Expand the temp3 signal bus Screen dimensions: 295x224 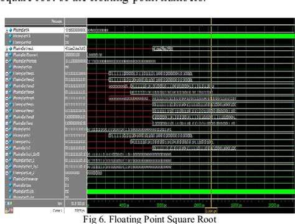click(7, 86)
